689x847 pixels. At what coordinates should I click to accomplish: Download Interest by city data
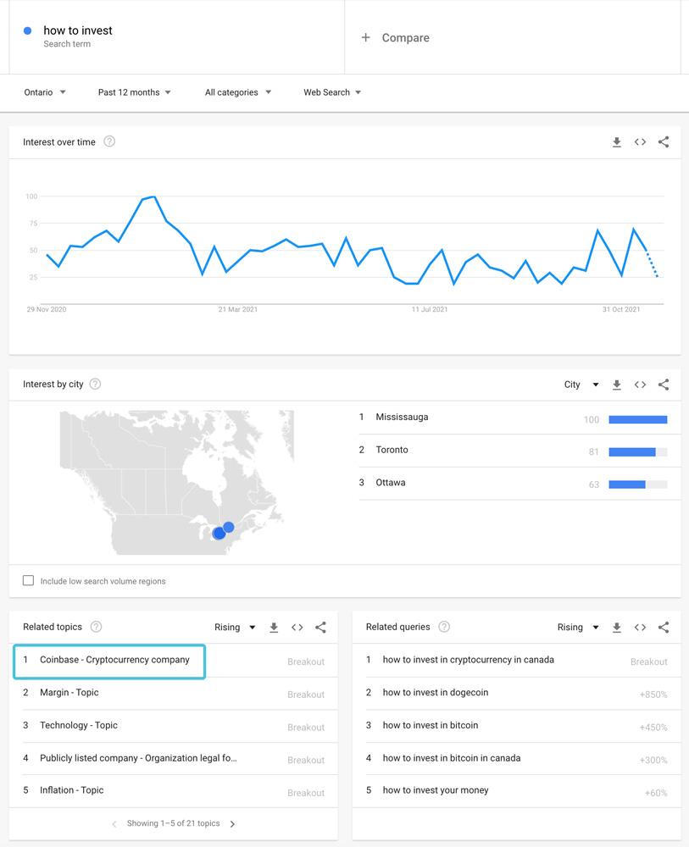coord(617,385)
